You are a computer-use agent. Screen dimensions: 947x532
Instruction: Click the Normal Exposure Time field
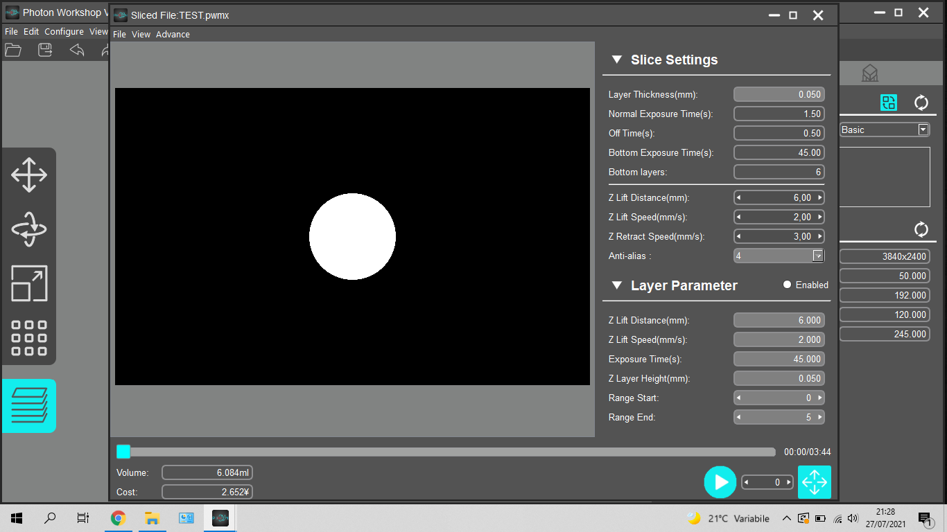pos(779,114)
